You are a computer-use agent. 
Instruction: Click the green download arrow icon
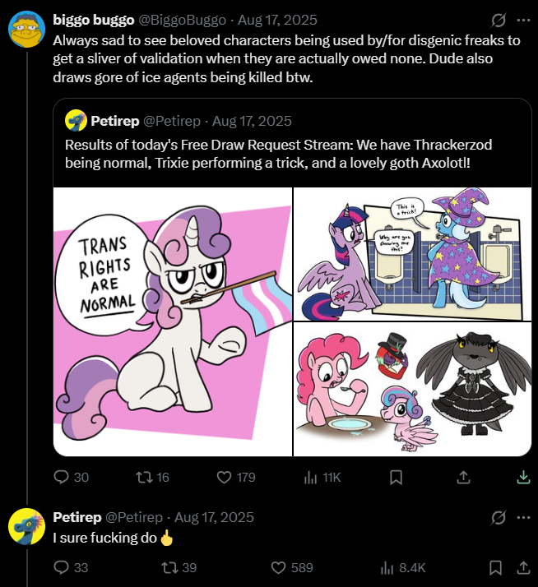pos(522,477)
